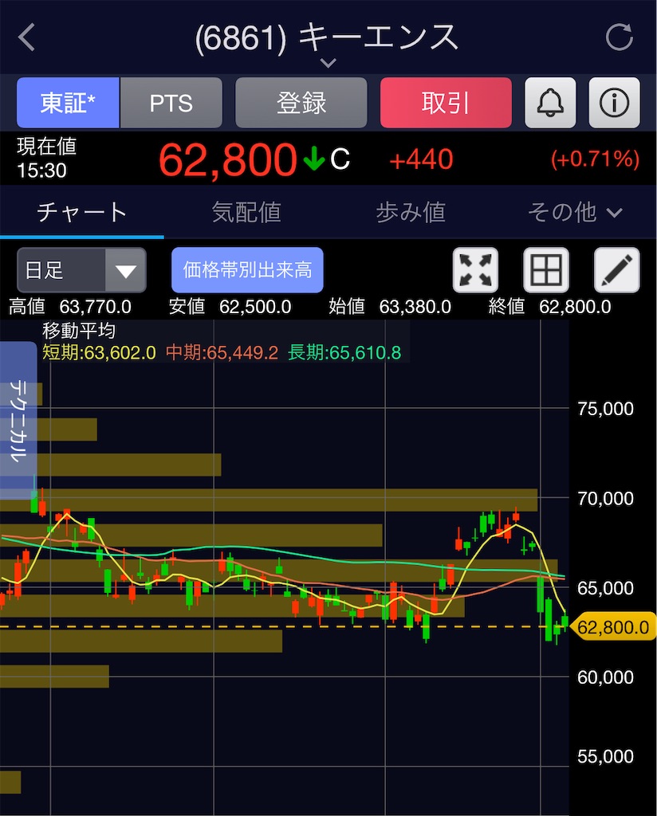
Task: Switch to PTS market
Action: point(171,103)
